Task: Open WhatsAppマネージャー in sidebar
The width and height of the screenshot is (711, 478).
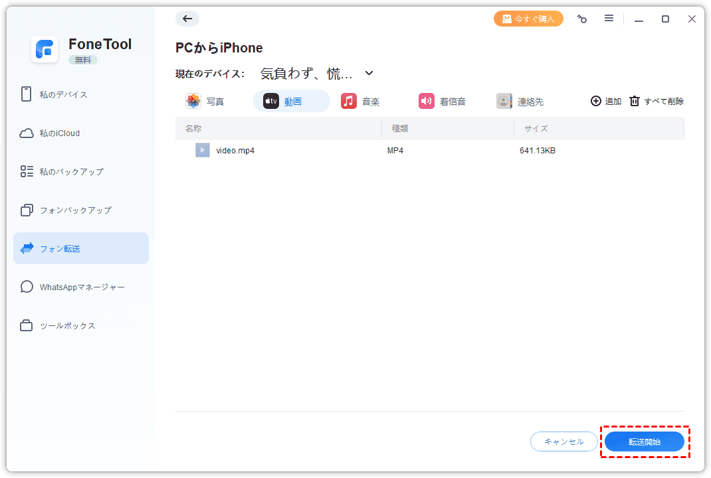Action: (82, 287)
